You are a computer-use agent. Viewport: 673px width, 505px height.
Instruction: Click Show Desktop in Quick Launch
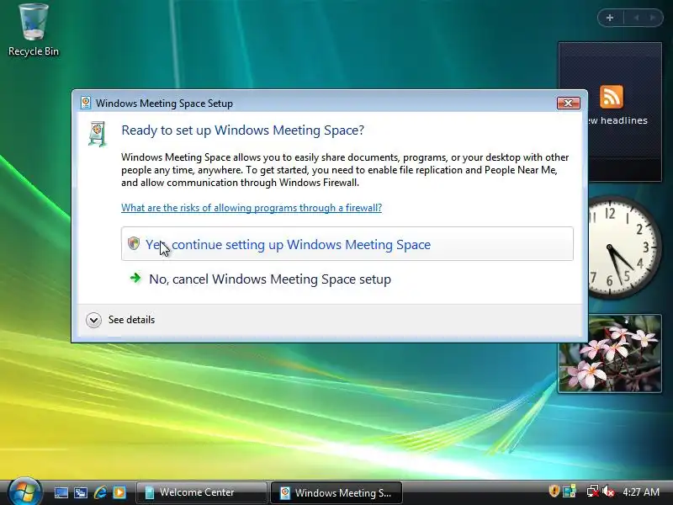click(x=61, y=492)
